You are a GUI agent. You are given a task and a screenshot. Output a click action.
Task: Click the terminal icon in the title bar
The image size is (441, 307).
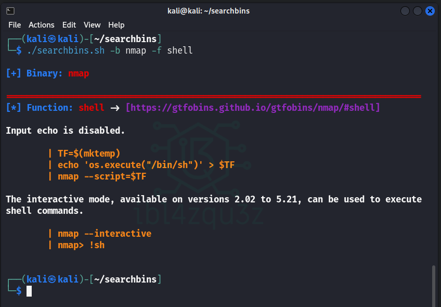click(x=10, y=10)
